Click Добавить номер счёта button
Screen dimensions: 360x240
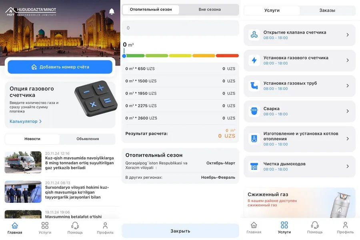point(60,67)
